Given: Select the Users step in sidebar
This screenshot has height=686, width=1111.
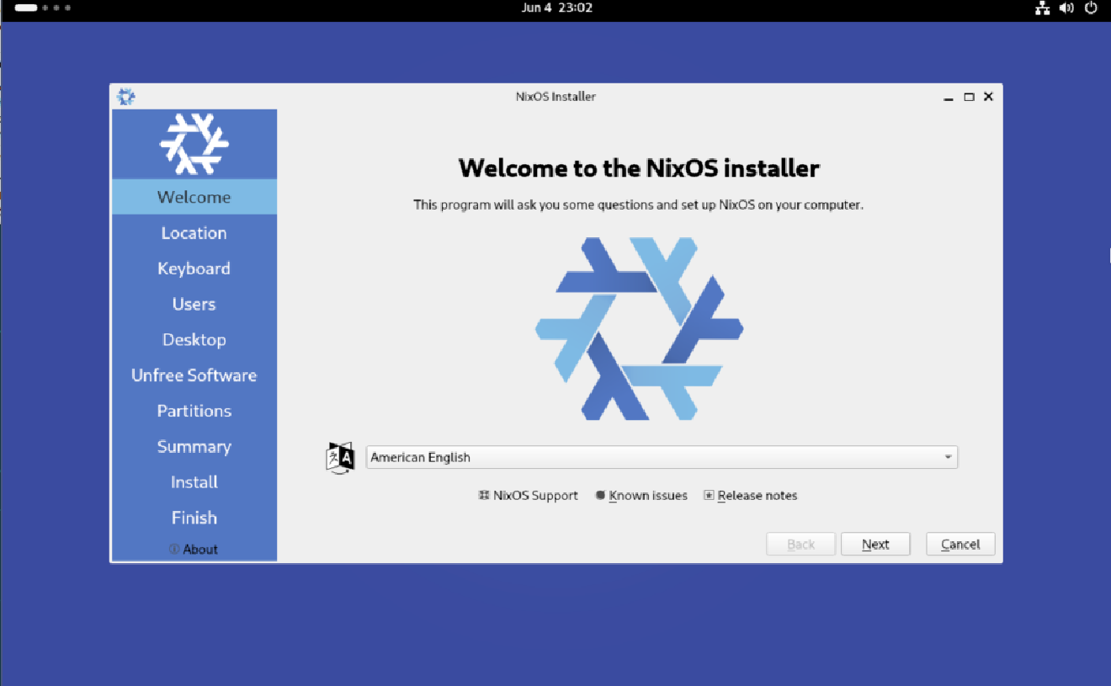Looking at the screenshot, I should [x=194, y=304].
